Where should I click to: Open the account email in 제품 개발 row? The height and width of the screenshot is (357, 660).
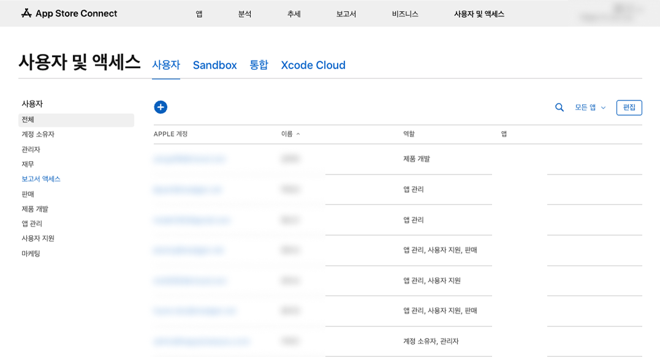tap(189, 159)
